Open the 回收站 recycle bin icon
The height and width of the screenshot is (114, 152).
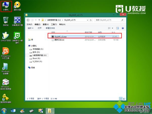coord(6,21)
